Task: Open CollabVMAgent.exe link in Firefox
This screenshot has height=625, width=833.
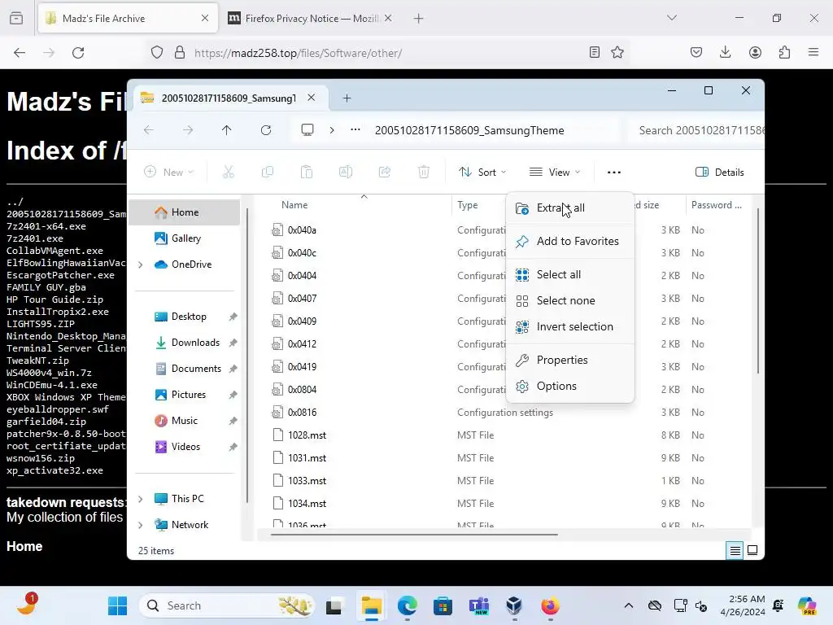Action: click(55, 251)
